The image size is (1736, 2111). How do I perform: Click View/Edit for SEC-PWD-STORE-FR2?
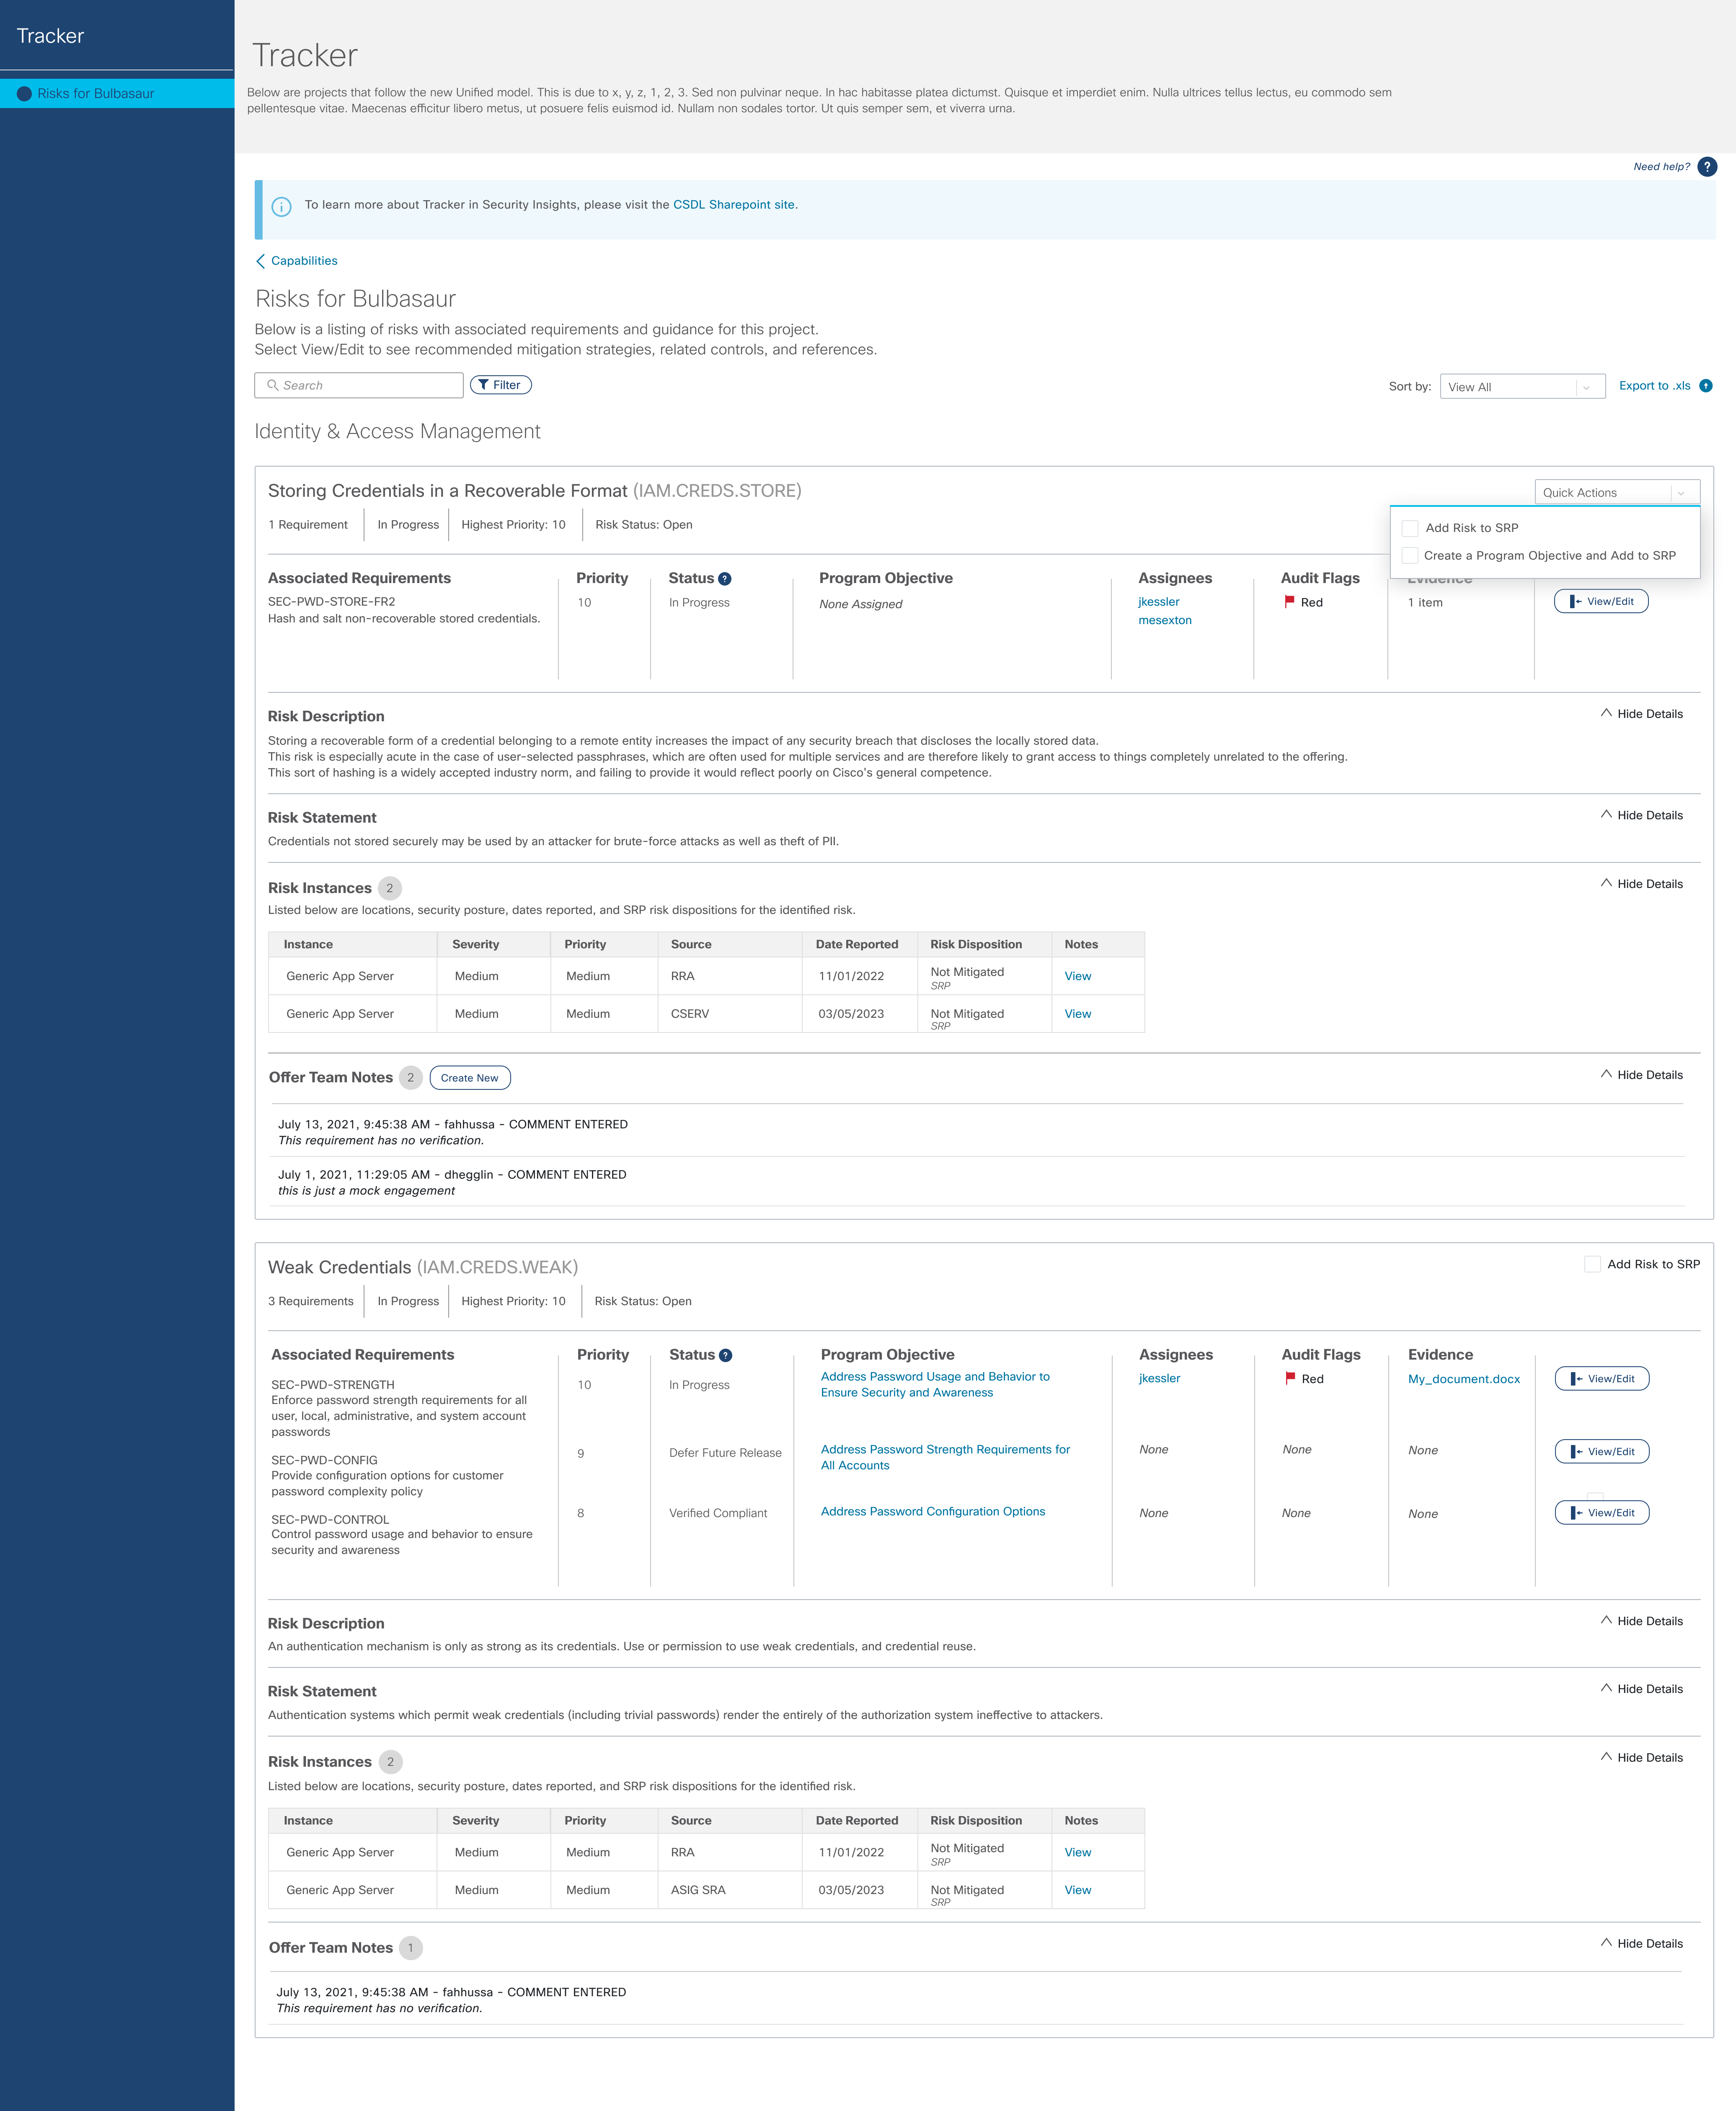tap(1601, 602)
